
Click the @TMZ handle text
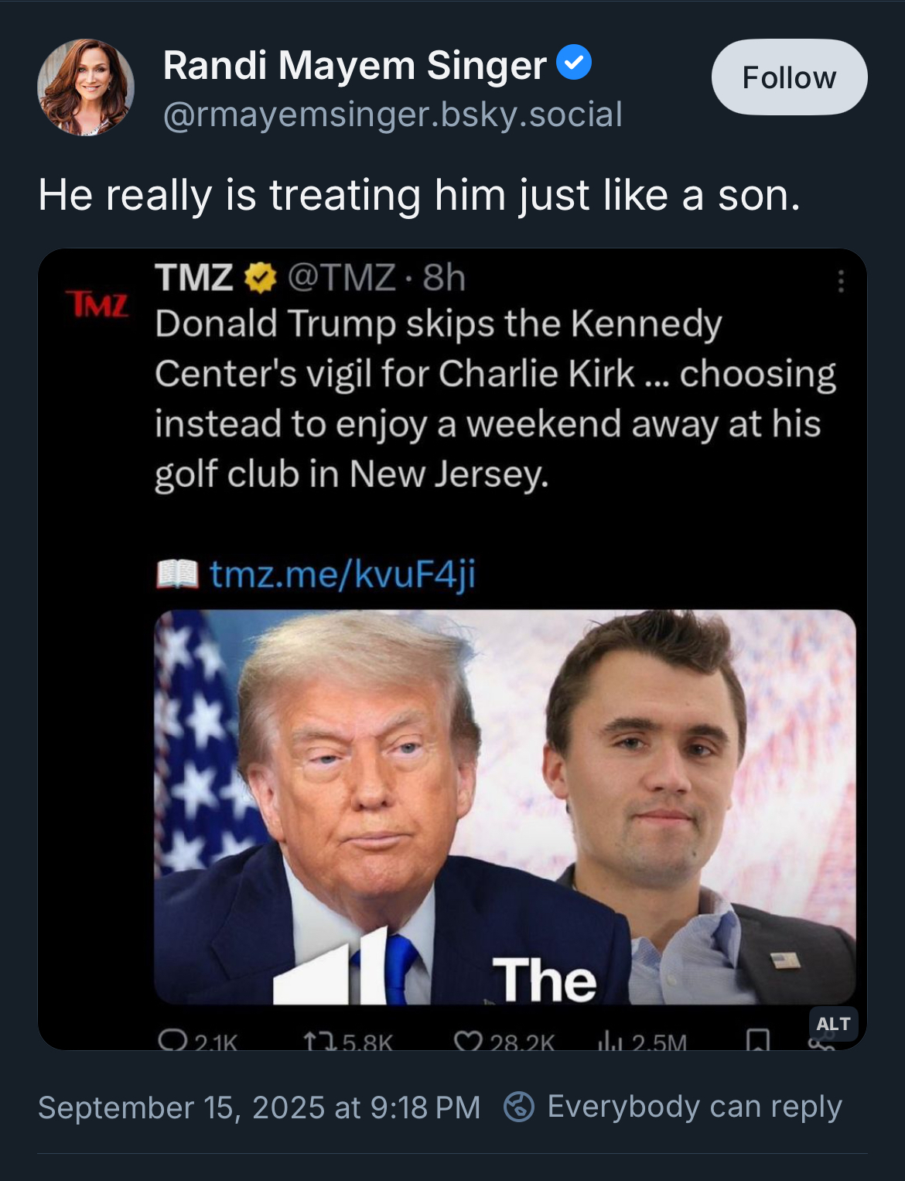click(342, 278)
